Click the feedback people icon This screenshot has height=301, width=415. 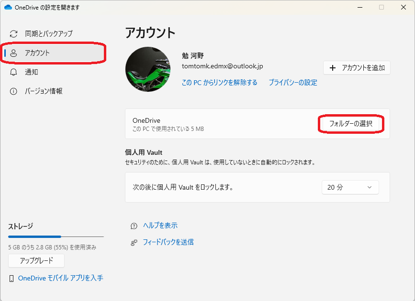click(x=134, y=243)
